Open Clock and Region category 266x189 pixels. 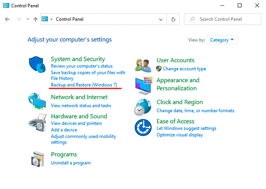tap(180, 102)
